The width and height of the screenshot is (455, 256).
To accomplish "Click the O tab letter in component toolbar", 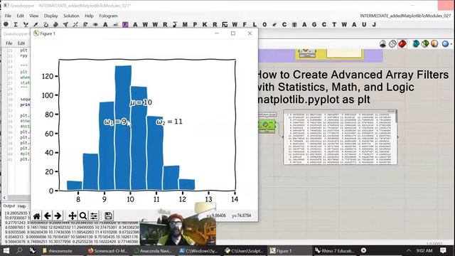I will (264, 25).
